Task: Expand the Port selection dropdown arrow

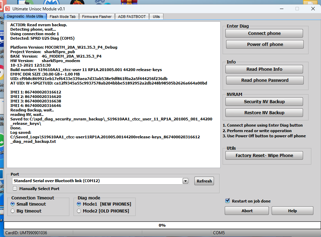Action: [185, 181]
